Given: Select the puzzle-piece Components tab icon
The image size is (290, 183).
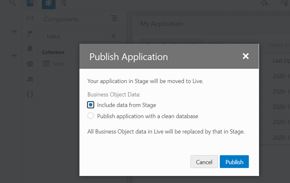Looking at the screenshot, I should point(49,3).
